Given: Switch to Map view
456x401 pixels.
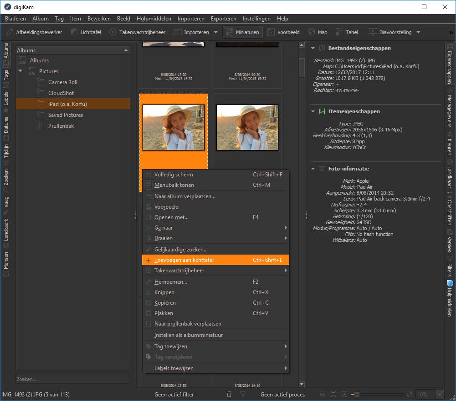Looking at the screenshot, I should click(x=318, y=32).
